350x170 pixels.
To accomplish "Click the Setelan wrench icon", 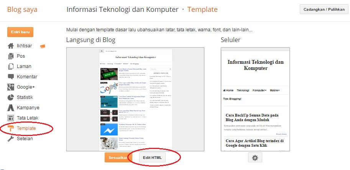I will pos(11,139).
